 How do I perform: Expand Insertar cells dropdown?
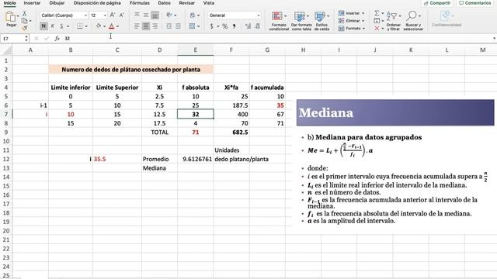click(363, 13)
